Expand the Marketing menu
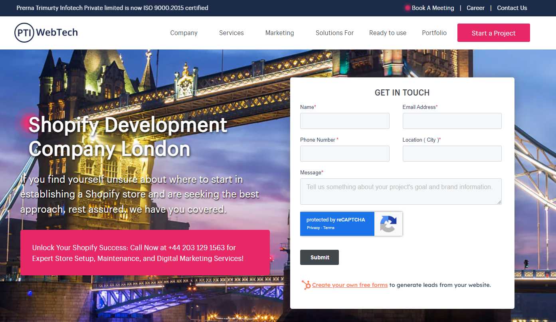This screenshot has width=556, height=322. (x=279, y=33)
